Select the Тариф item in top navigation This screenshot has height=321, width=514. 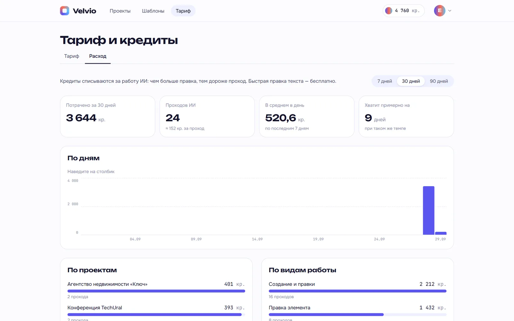click(x=183, y=11)
